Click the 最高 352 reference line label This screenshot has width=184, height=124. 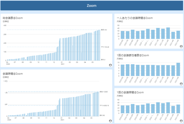coord(103,30)
